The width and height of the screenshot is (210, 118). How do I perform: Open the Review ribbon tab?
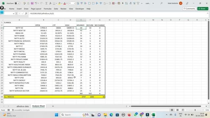click(63, 9)
